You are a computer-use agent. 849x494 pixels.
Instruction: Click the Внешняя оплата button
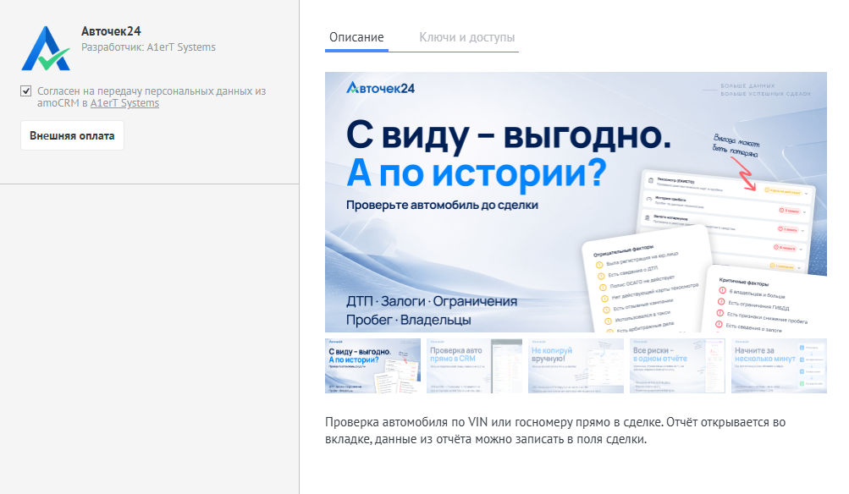(x=72, y=135)
